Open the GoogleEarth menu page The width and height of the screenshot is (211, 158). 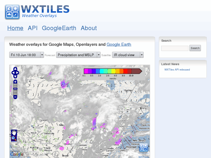(x=59, y=28)
